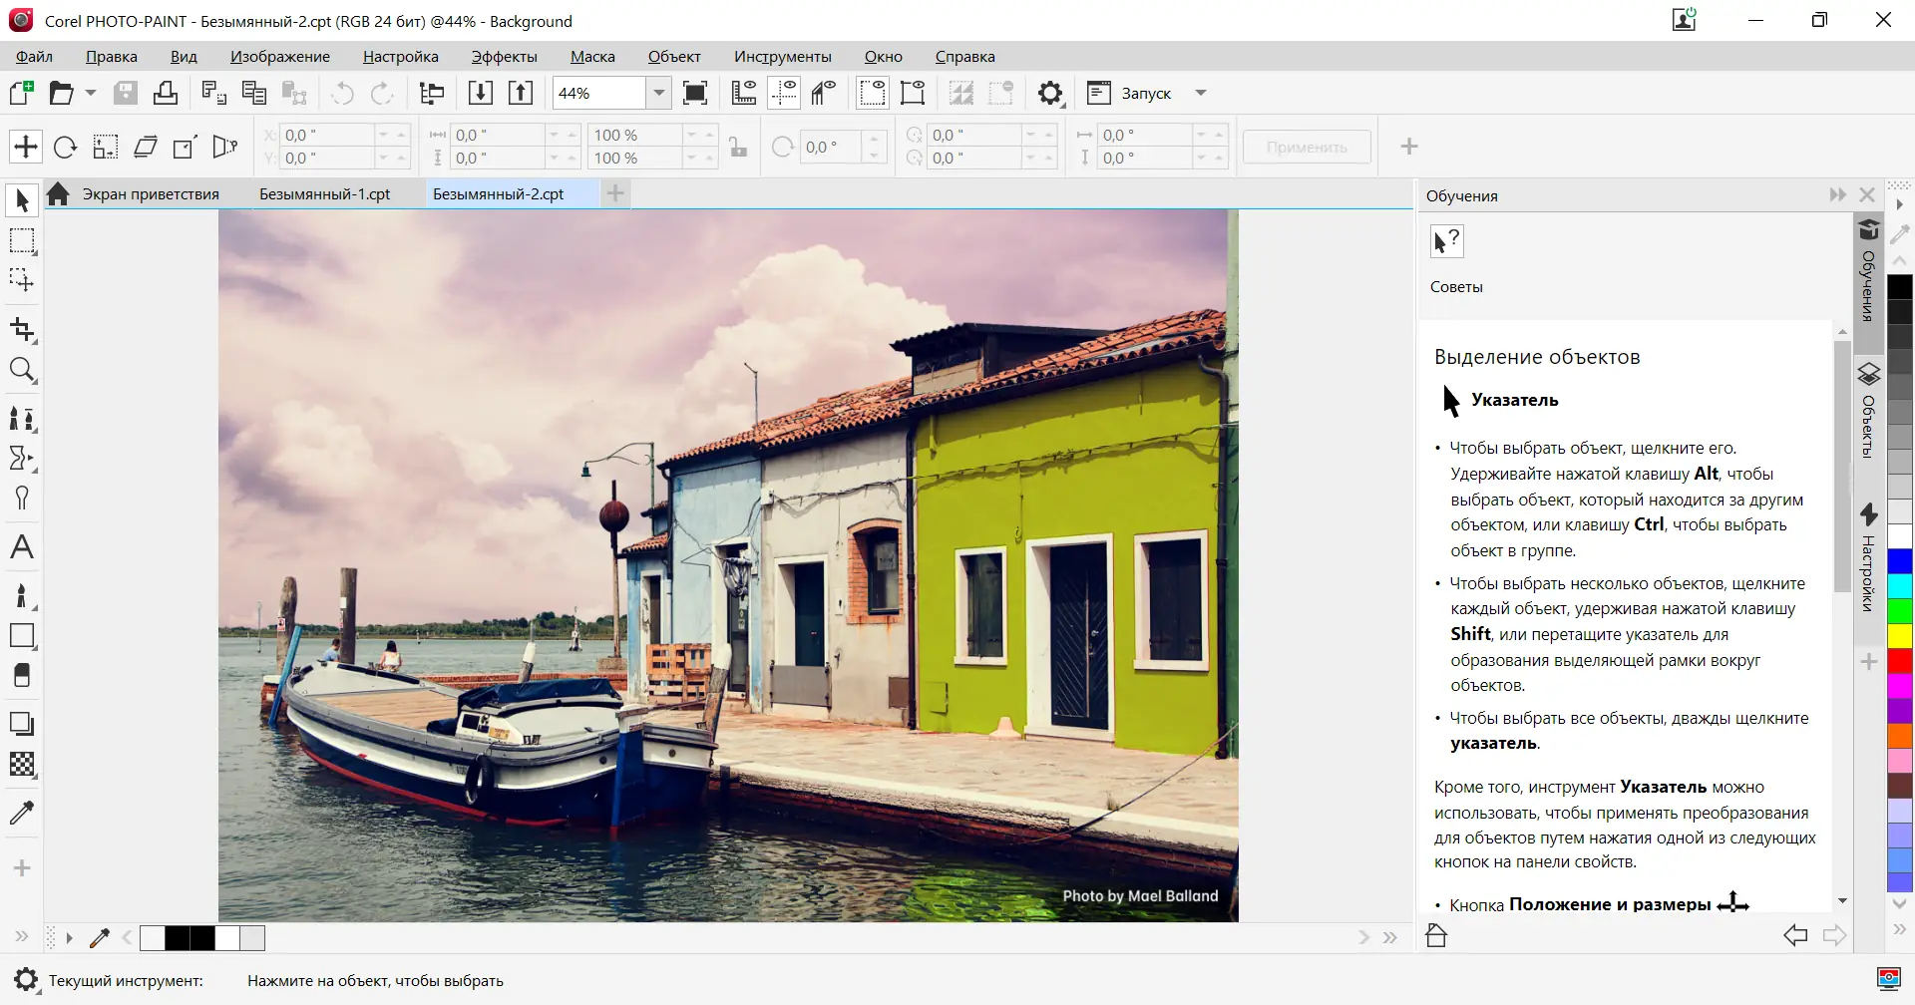Open the zoom level 44% dropdown
Viewport: 1915px width, 1005px height.
click(x=659, y=94)
